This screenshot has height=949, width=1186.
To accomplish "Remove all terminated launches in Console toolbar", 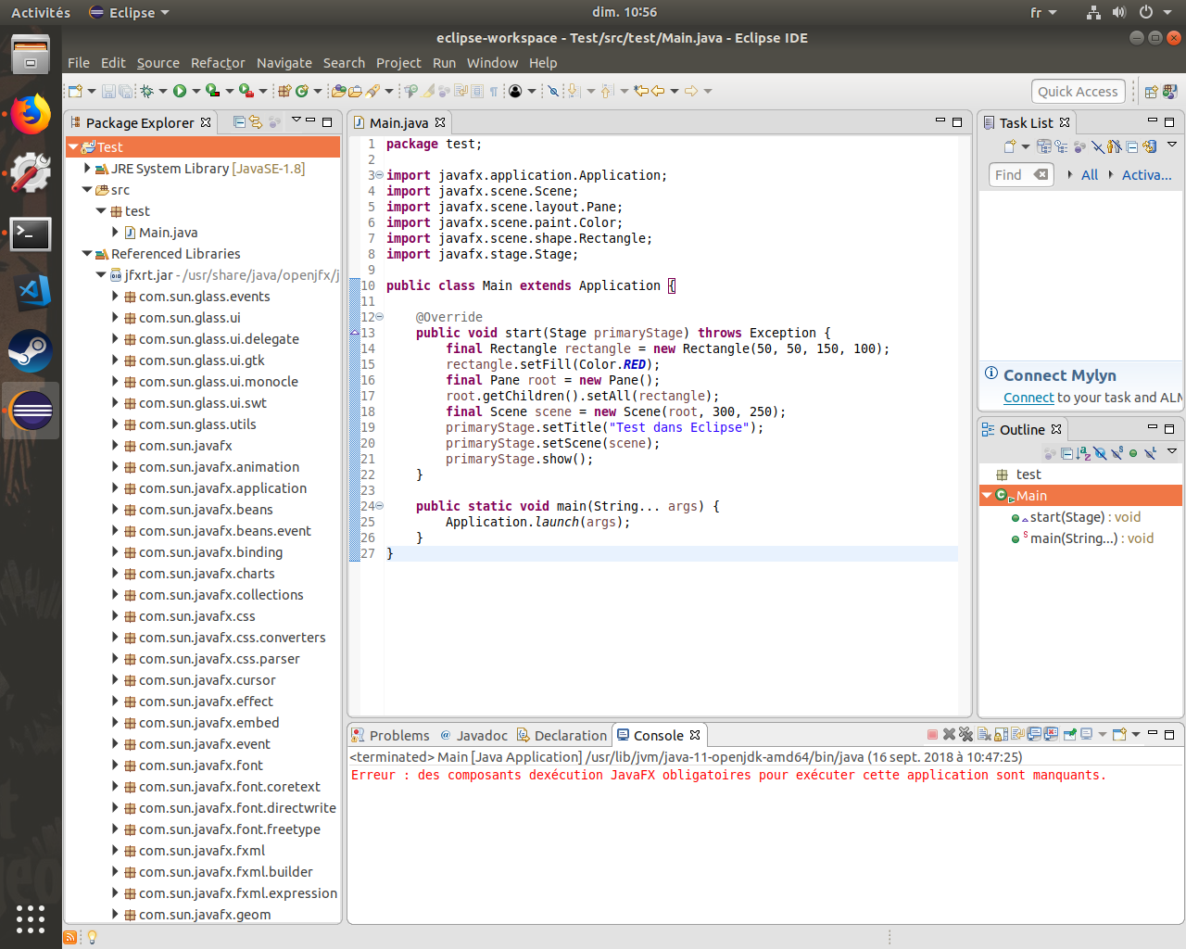I will tap(965, 734).
